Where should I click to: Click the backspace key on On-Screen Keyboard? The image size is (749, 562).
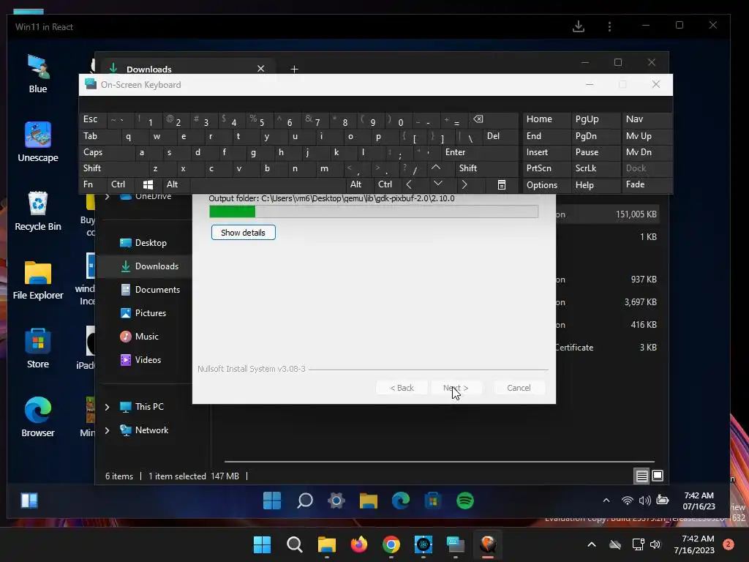(478, 119)
